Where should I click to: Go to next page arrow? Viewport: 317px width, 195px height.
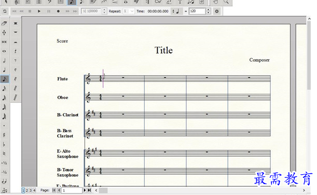[85, 190]
